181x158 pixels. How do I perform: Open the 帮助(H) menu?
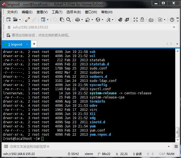(107, 12)
